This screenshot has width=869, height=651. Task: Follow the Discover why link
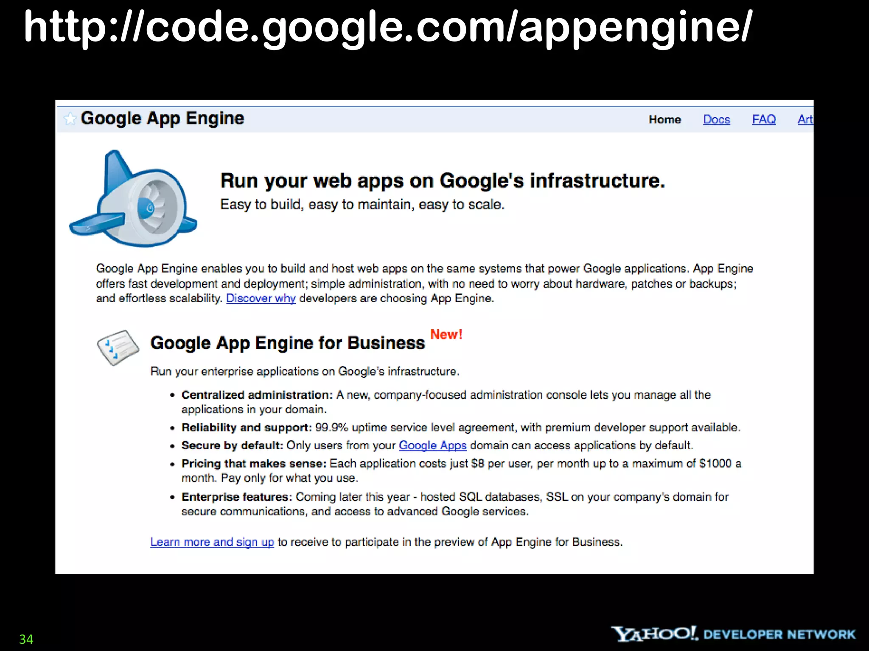[261, 298]
